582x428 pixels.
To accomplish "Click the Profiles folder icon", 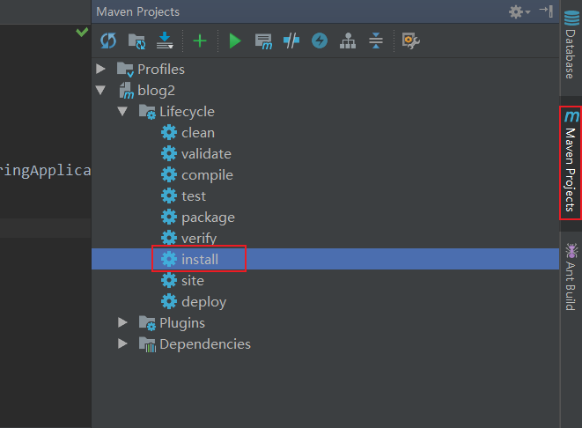I will [x=125, y=70].
